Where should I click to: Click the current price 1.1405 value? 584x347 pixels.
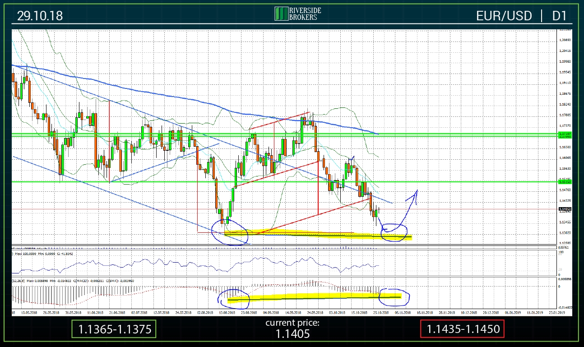click(x=292, y=334)
